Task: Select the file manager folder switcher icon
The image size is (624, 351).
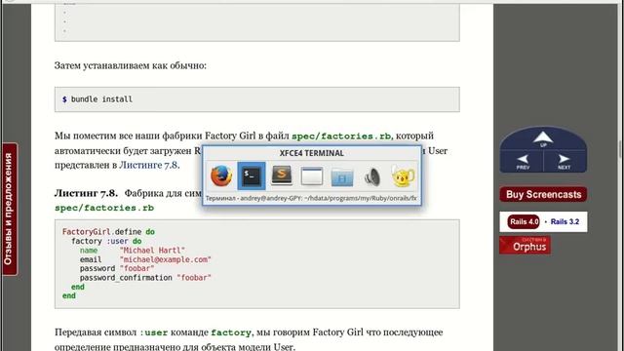Action: 342,177
